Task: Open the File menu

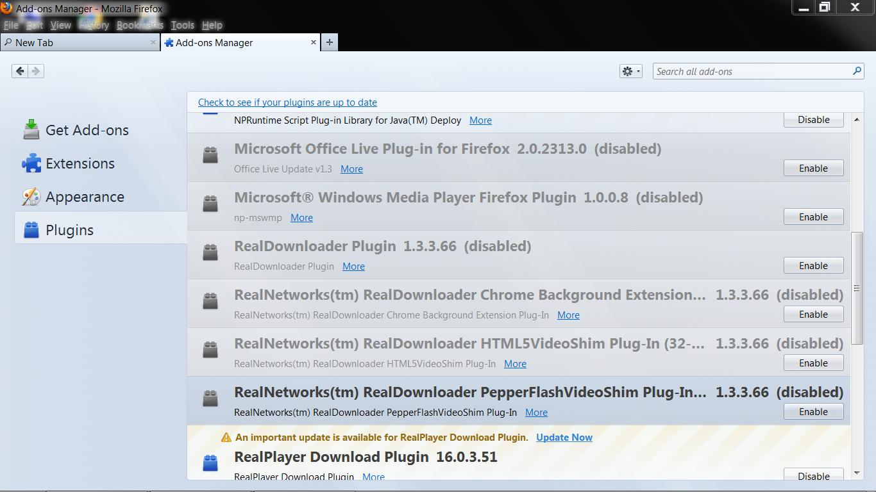Action: [x=11, y=26]
